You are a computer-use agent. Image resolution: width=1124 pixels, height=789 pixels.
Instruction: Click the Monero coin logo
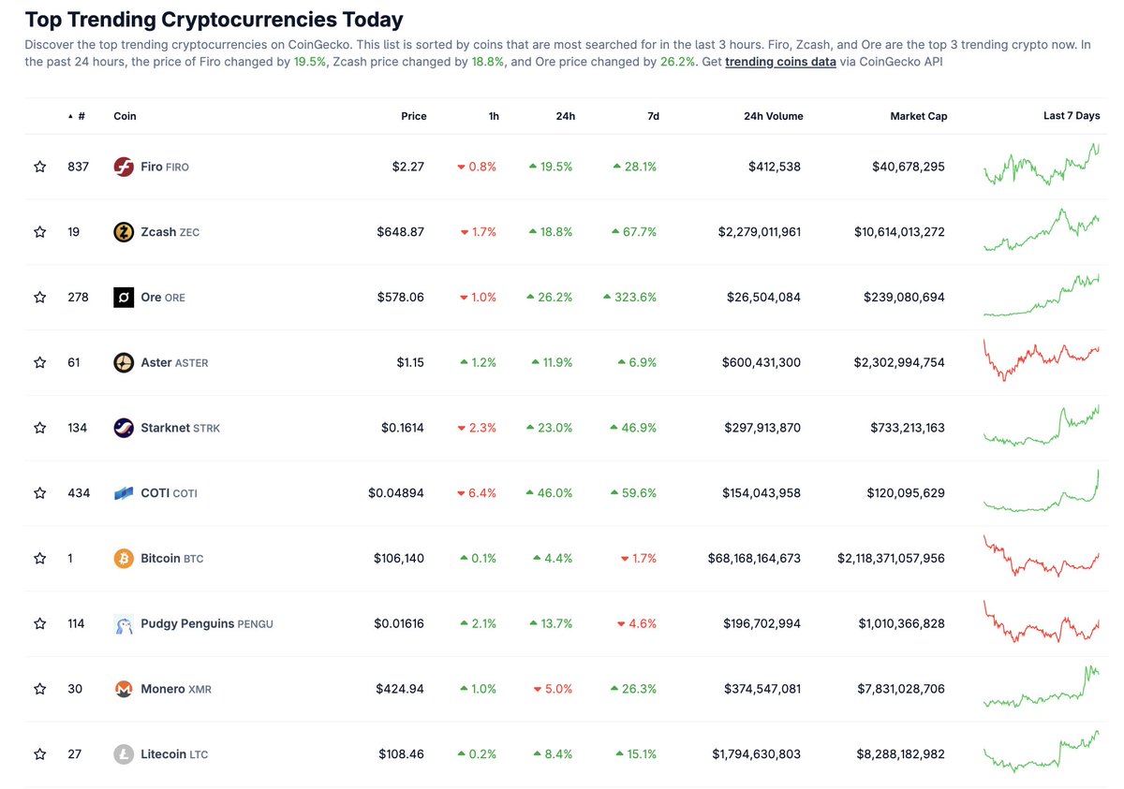pyautogui.click(x=123, y=688)
